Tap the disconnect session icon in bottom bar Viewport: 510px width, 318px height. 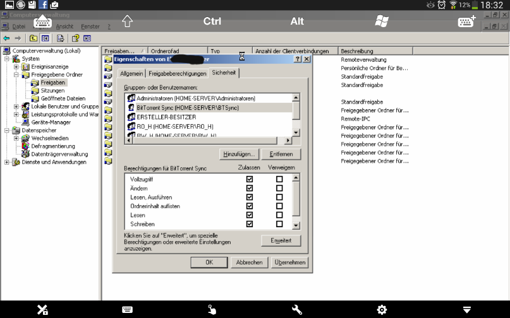tap(42, 310)
